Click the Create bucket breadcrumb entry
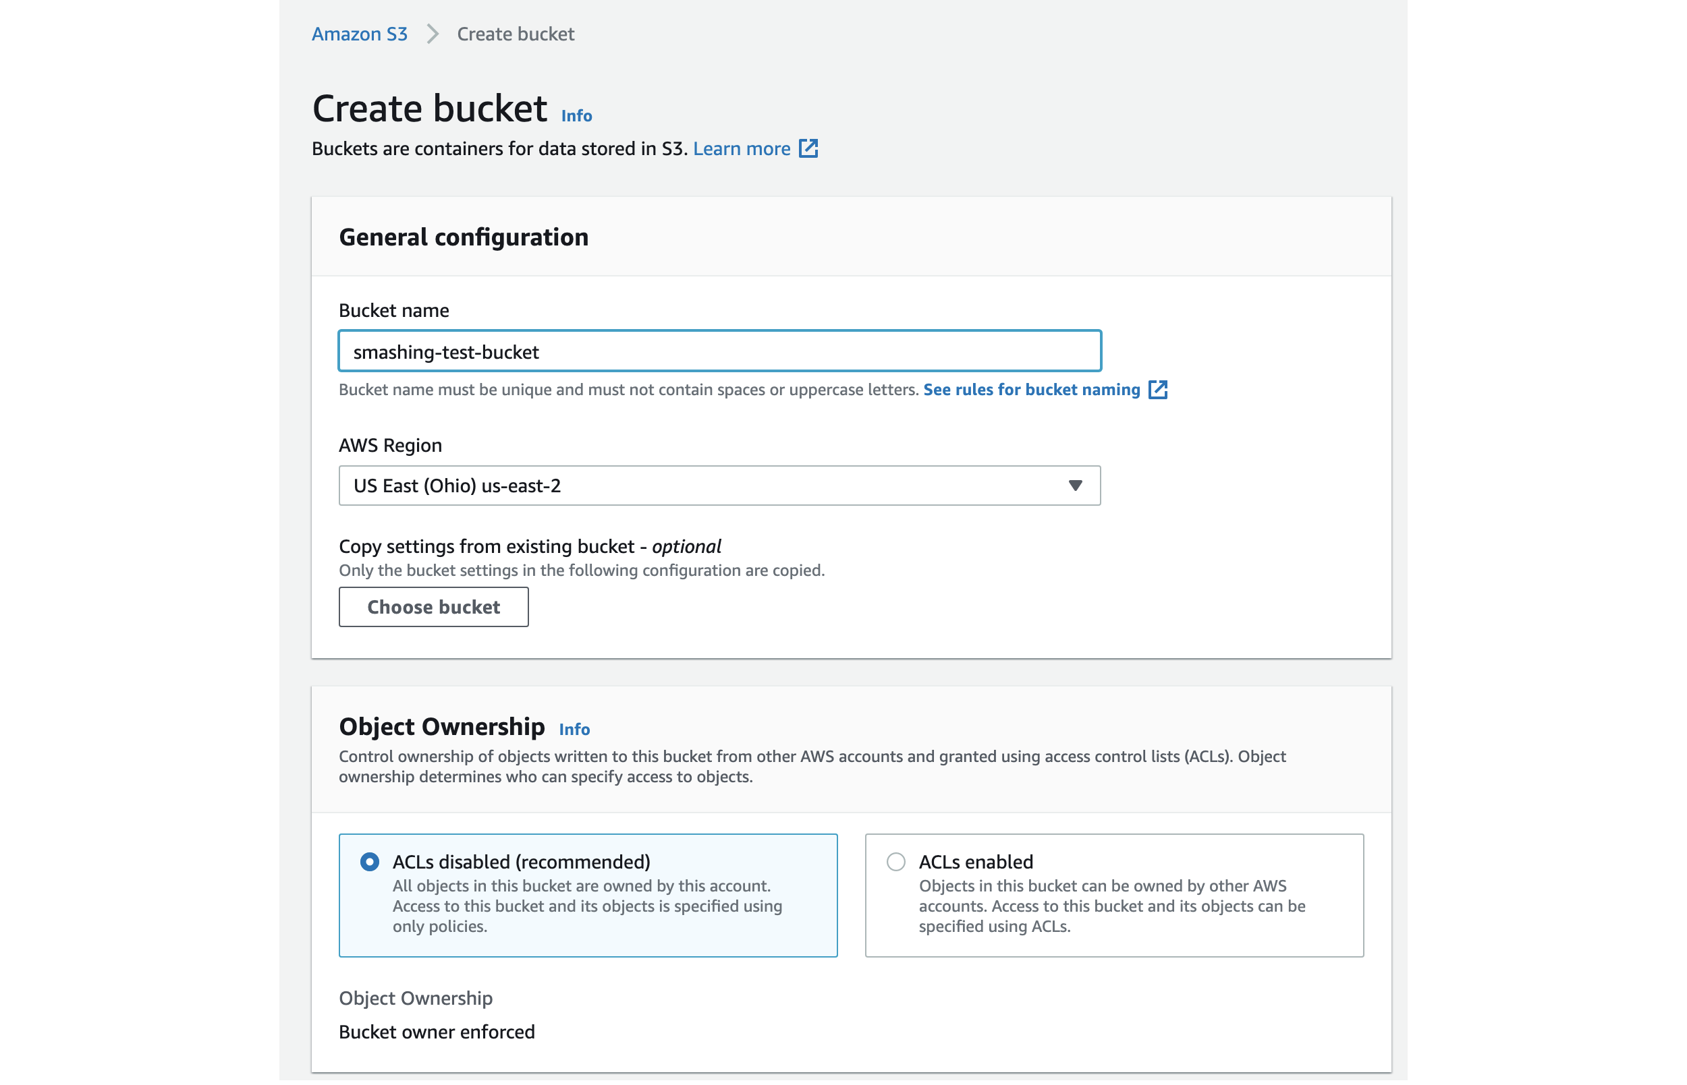1687x1085 pixels. pyautogui.click(x=516, y=34)
